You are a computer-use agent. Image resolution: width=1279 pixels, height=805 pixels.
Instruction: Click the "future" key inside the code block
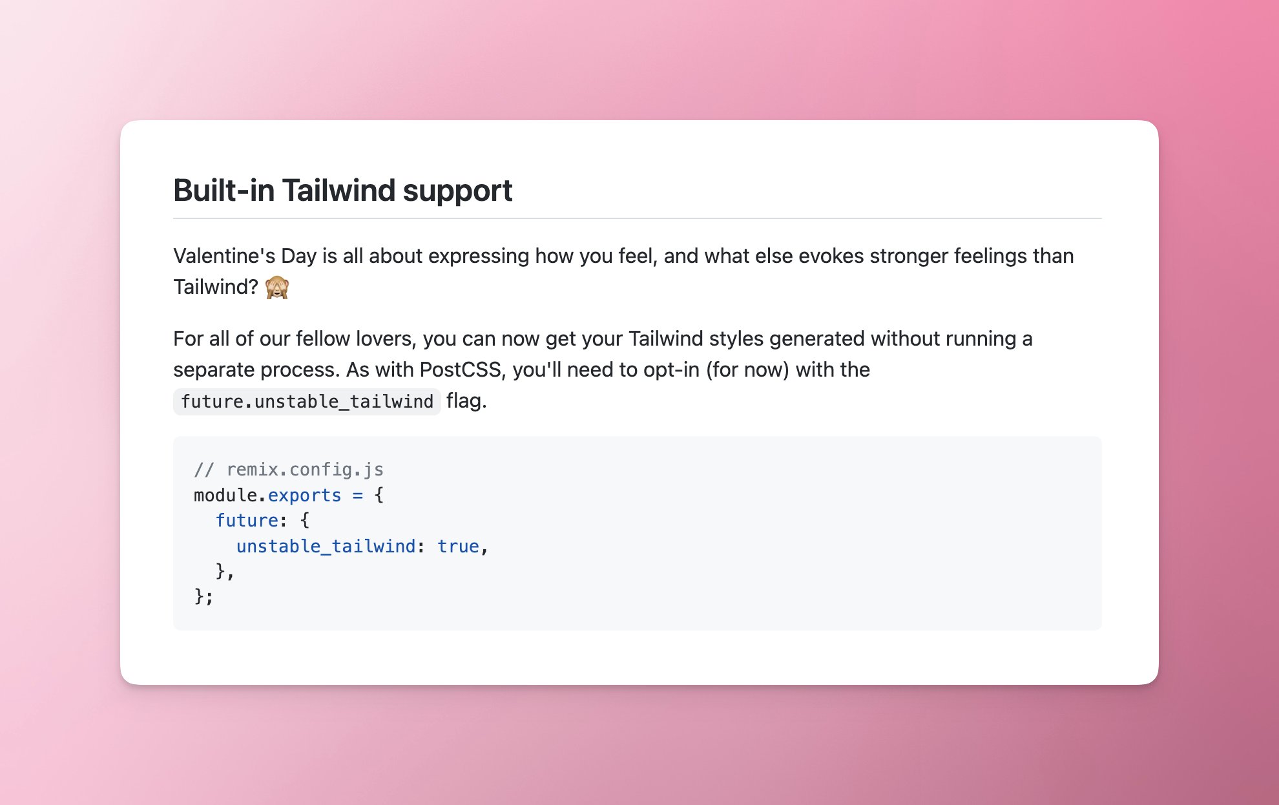pyautogui.click(x=247, y=521)
